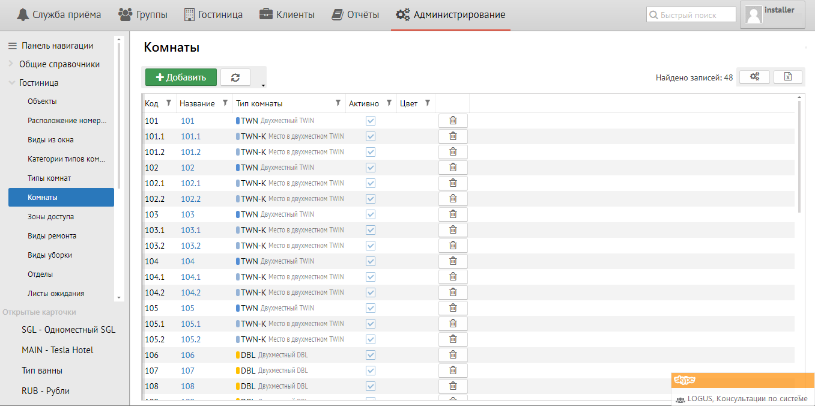Open room 105.1 name link

(190, 324)
